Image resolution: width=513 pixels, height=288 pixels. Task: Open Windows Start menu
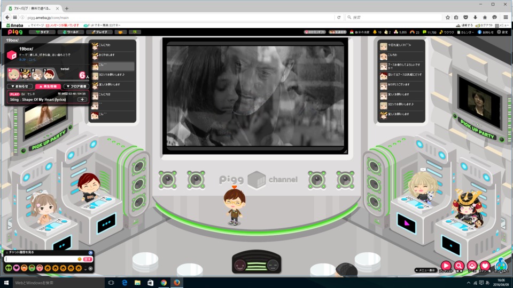click(6, 283)
